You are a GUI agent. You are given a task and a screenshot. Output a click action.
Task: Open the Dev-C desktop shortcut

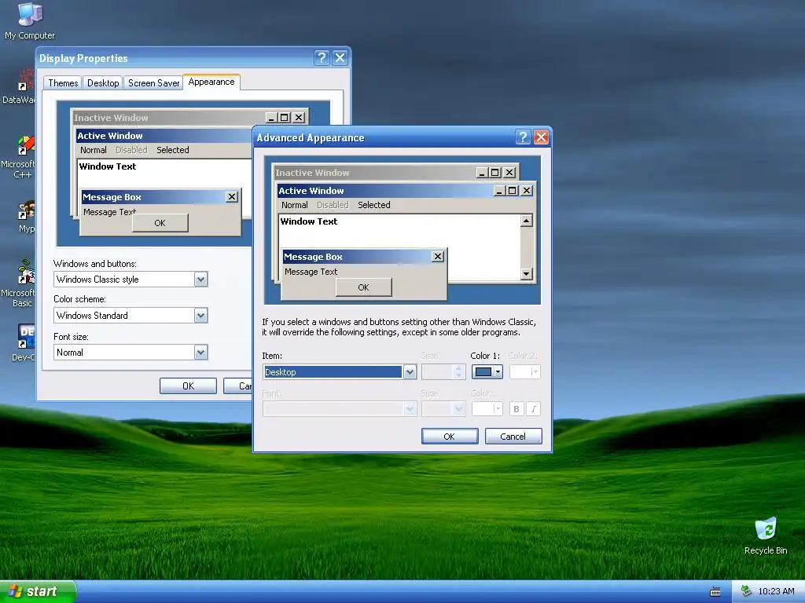(24, 342)
